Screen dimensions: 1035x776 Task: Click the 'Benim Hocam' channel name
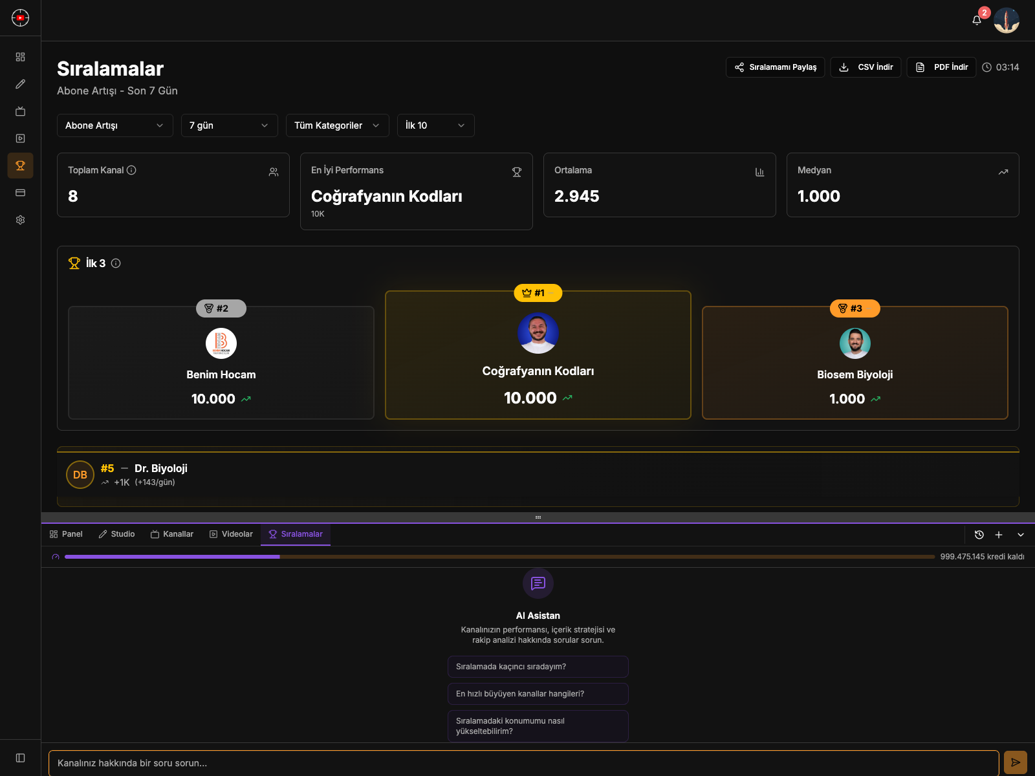click(221, 374)
